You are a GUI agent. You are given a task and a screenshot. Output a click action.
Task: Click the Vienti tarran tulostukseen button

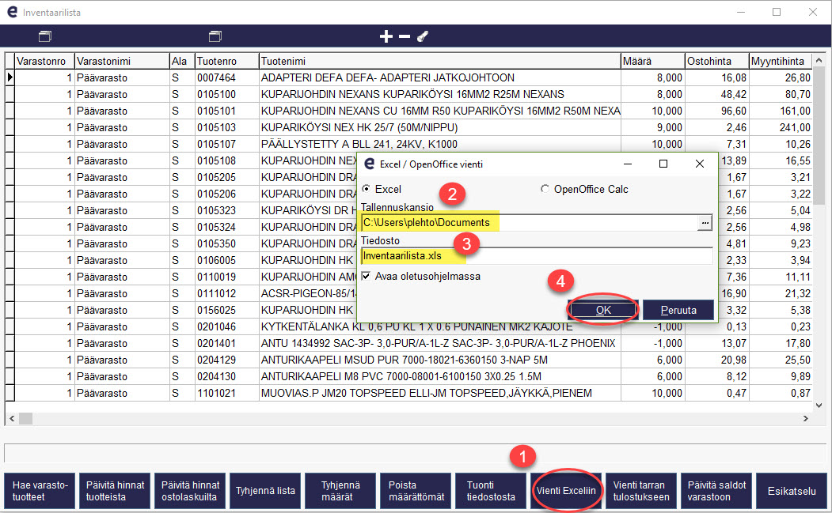641,491
